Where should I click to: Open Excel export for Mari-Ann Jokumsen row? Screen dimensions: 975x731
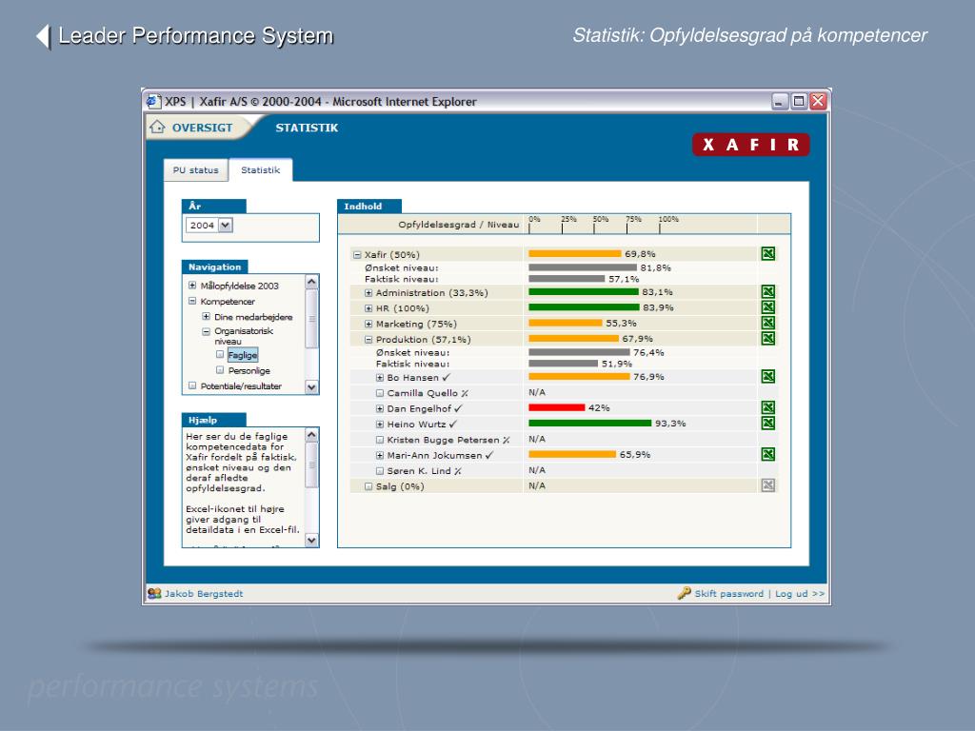click(x=768, y=454)
